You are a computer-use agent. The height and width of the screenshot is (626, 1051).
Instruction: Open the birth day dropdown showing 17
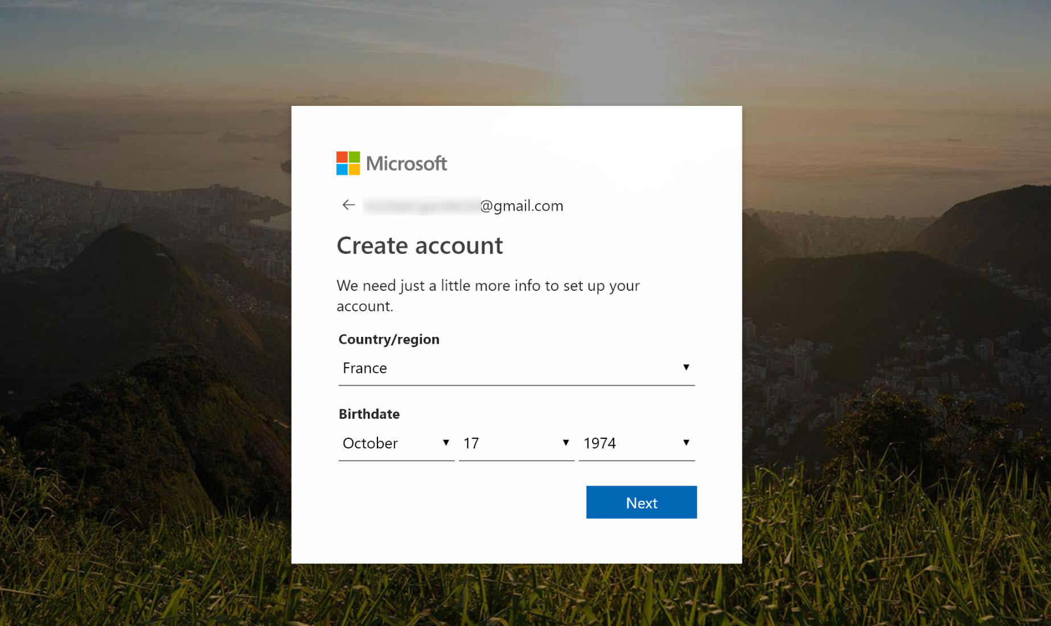click(x=516, y=443)
